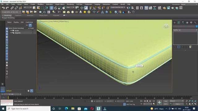
Task: Open the scene explorer Display menu
Action: 16,22
